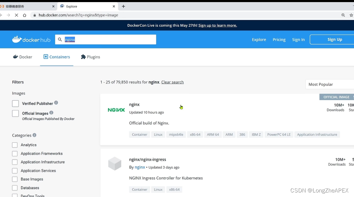Click the Application Infrastructure tag on nginx
This screenshot has height=197, width=354.
pyautogui.click(x=317, y=135)
